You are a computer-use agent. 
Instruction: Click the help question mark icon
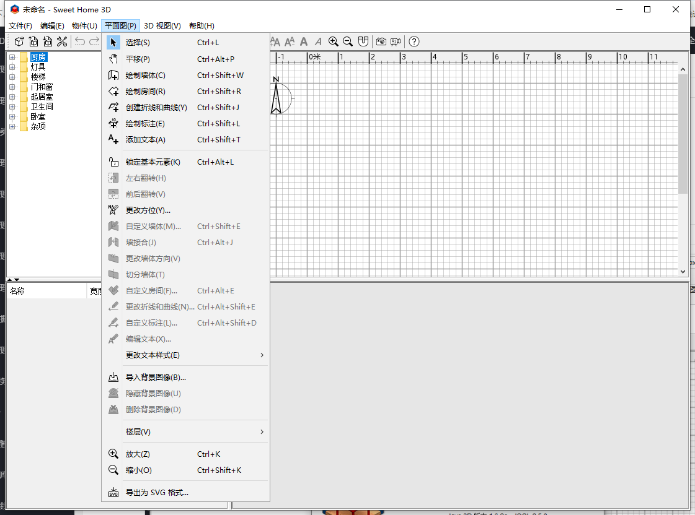[x=414, y=41]
